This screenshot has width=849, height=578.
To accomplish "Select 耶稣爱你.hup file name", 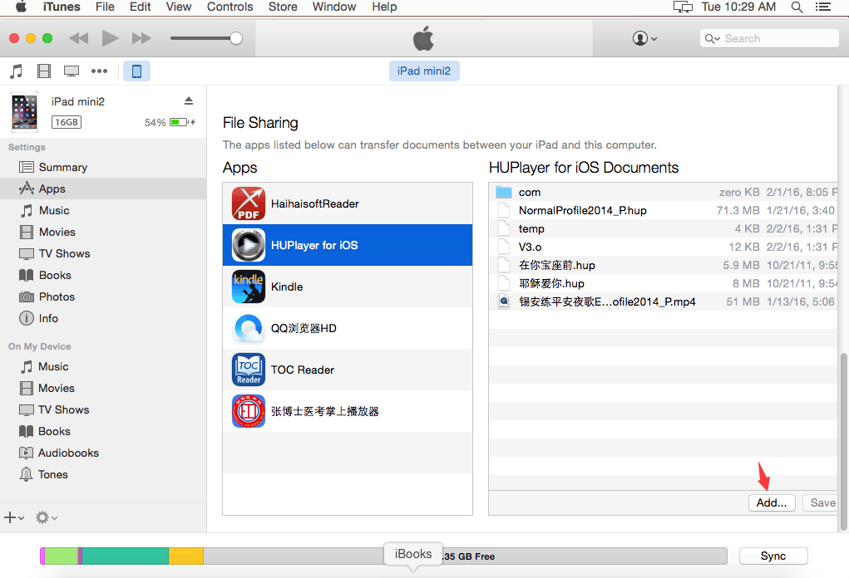I will point(552,284).
